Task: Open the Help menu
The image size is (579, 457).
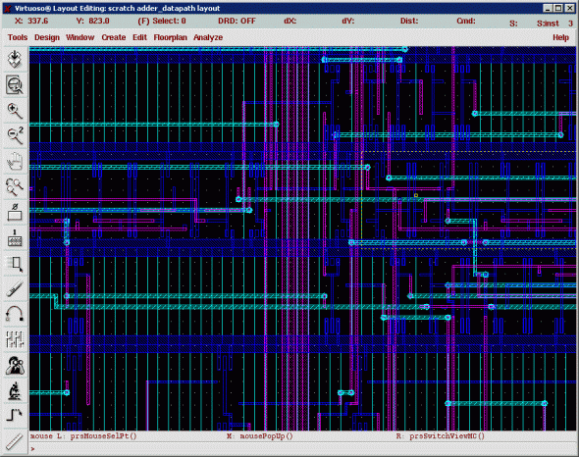Action: pyautogui.click(x=560, y=37)
